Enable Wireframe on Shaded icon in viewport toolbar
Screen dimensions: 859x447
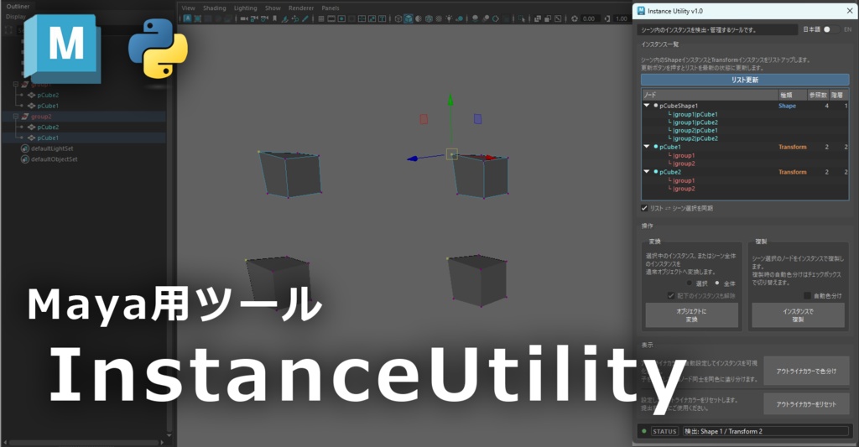coord(429,18)
